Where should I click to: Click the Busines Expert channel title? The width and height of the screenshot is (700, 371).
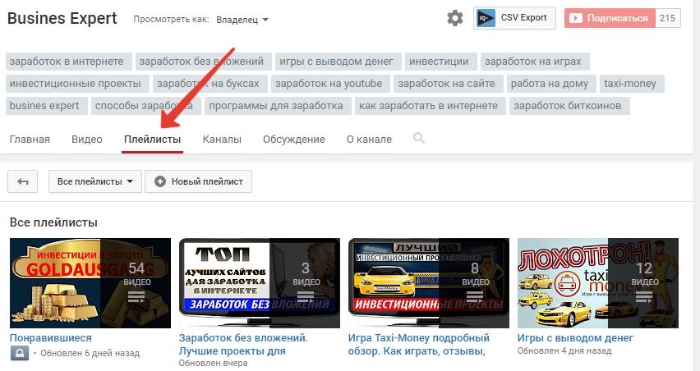click(62, 18)
